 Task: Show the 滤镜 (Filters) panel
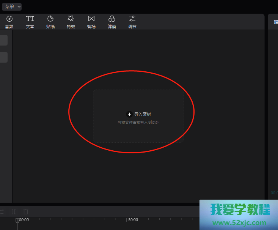tap(112, 22)
